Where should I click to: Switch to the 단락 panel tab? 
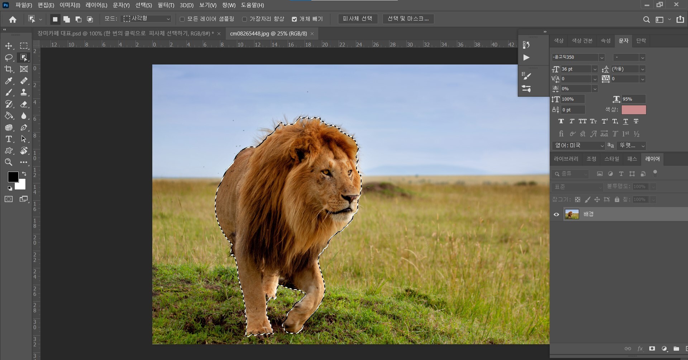(x=641, y=40)
